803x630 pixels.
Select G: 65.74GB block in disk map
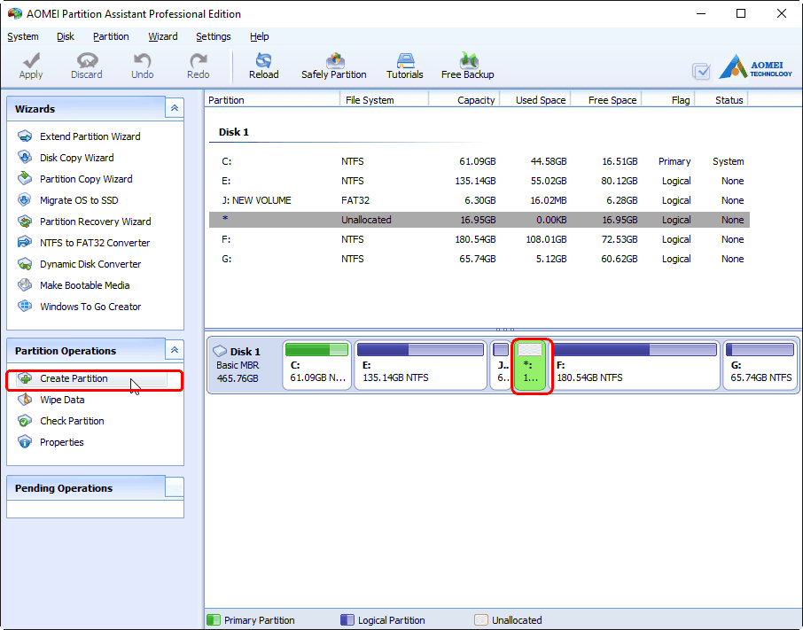(760, 365)
